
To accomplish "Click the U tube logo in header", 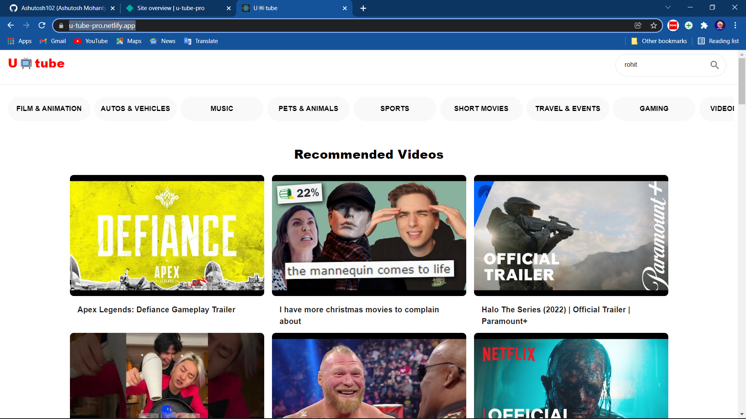I will [x=36, y=63].
